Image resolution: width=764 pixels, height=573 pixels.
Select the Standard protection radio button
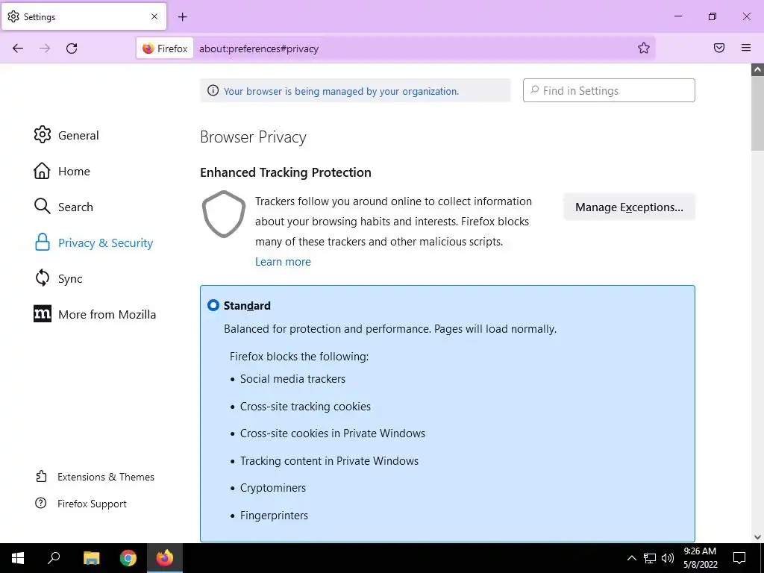pyautogui.click(x=213, y=305)
